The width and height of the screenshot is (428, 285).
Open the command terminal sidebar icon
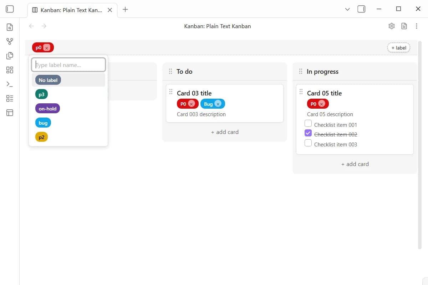(10, 84)
